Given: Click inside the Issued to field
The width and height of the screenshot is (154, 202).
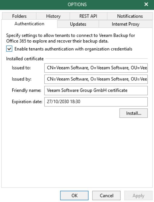Looking at the screenshot, I should [96, 68].
